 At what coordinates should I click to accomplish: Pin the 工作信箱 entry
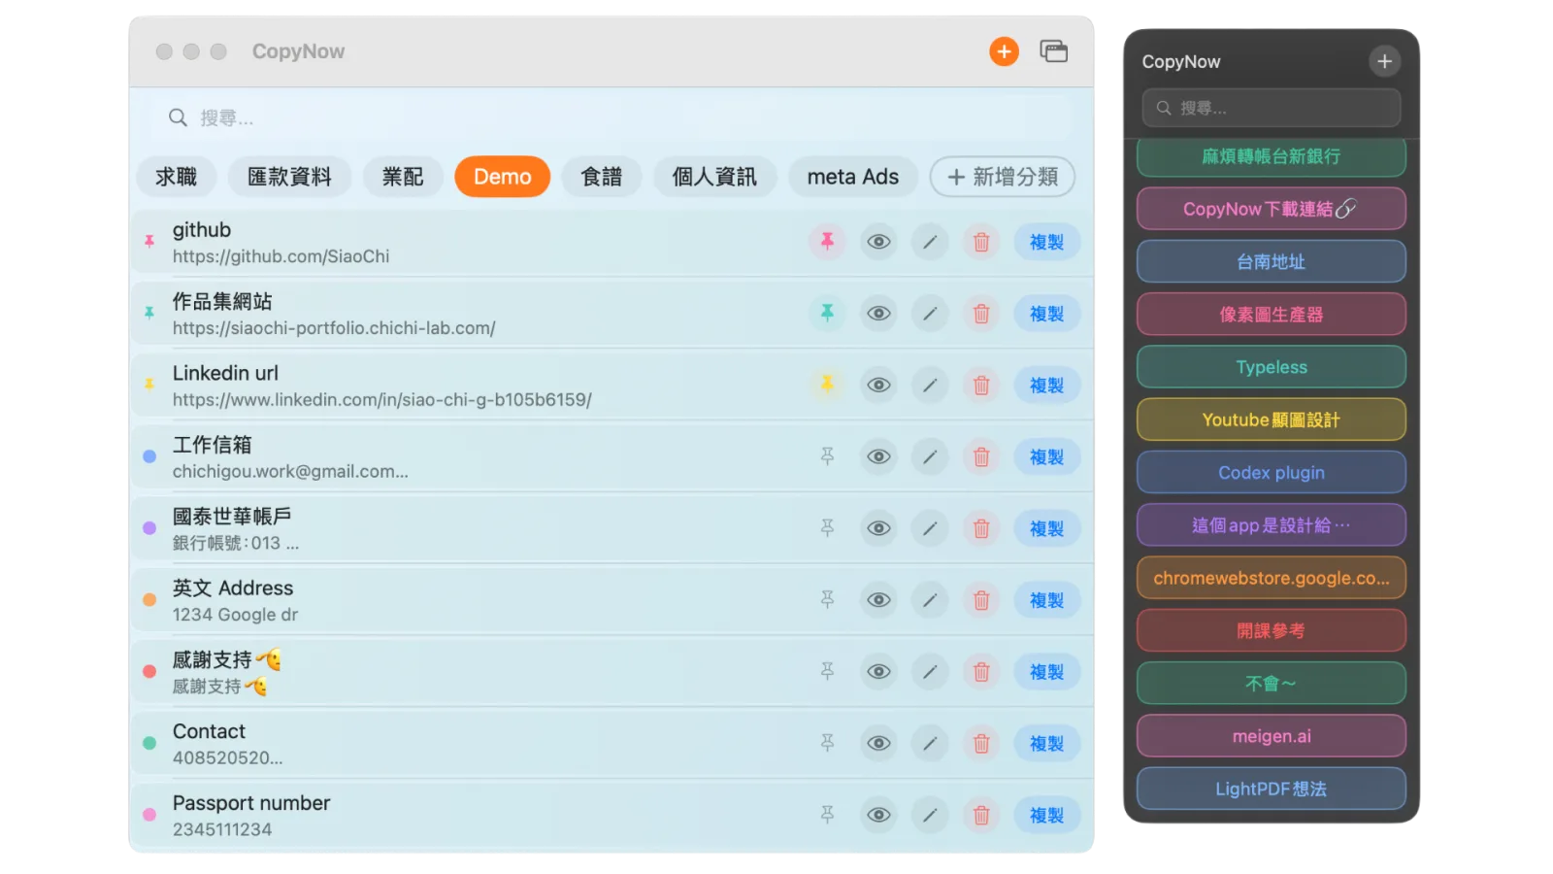(x=827, y=456)
